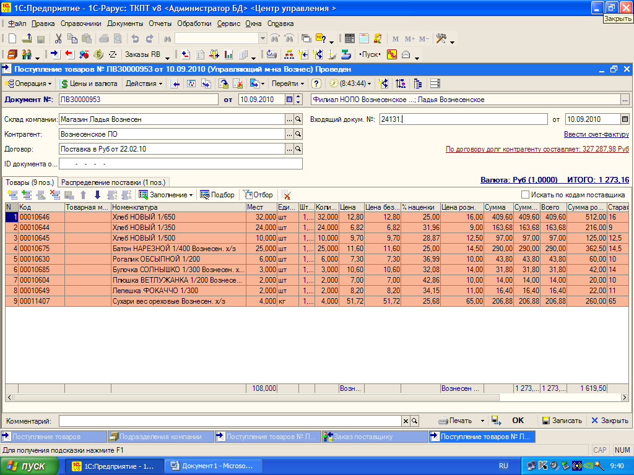Open the Печать dropdown arrow
Screen dimensions: 634x475
click(x=482, y=421)
